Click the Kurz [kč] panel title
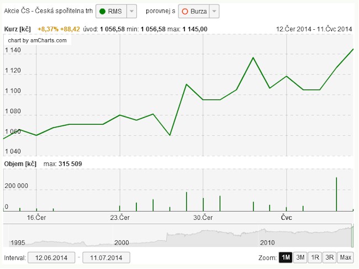Image resolution: width=359 pixels, height=269 pixels. (x=18, y=29)
